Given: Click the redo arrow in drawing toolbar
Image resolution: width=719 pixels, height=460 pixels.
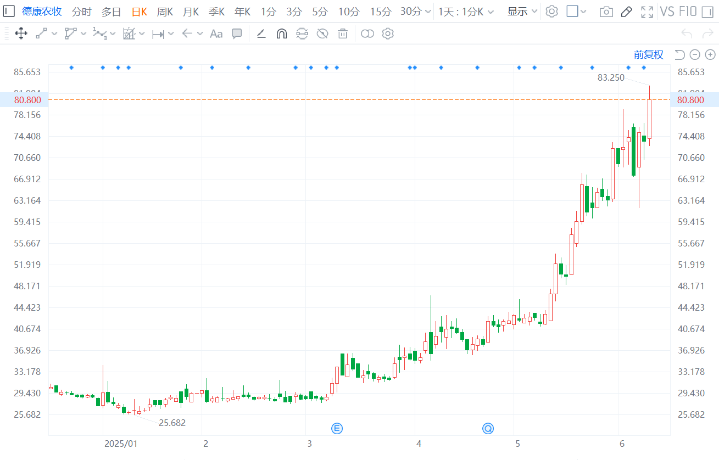Looking at the screenshot, I should click(x=708, y=34).
